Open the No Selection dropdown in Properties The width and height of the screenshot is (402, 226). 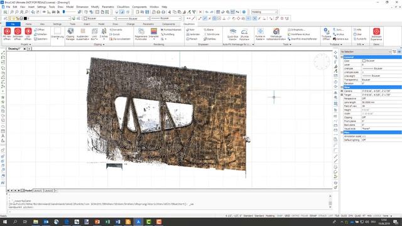pyautogui.click(x=366, y=51)
